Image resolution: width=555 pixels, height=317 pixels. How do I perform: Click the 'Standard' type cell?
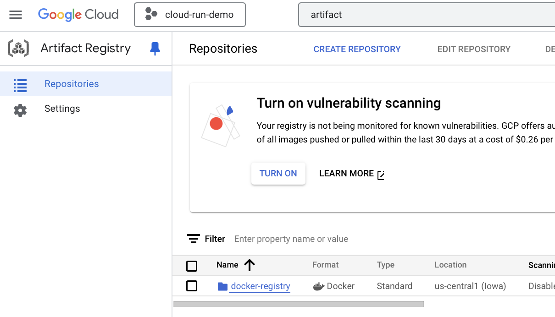click(x=394, y=286)
